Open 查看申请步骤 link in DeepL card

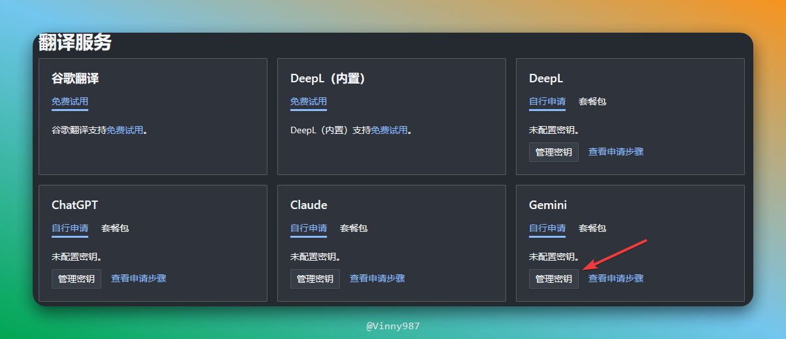pos(615,152)
